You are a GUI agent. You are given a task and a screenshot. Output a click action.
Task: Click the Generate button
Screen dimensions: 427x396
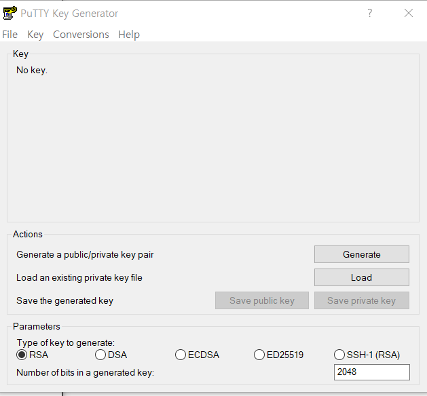[x=362, y=254]
